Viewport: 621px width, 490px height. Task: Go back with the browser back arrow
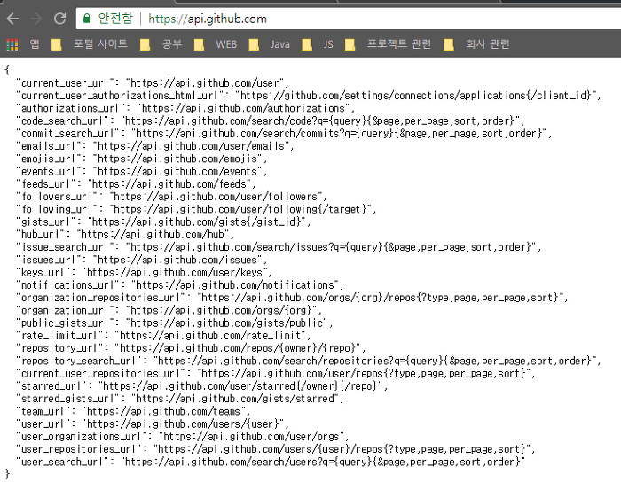point(12,19)
